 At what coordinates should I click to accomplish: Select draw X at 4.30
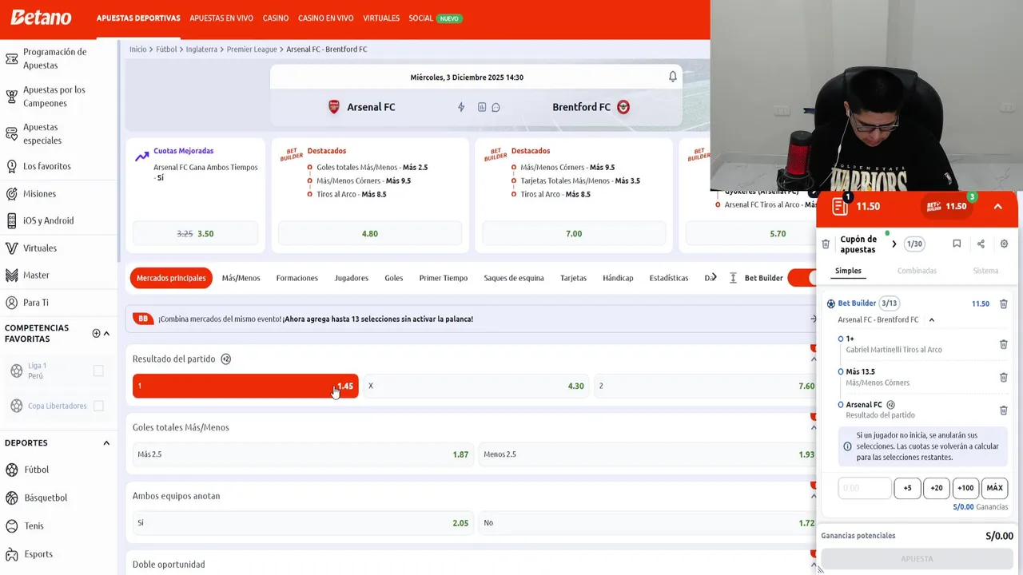coord(476,386)
